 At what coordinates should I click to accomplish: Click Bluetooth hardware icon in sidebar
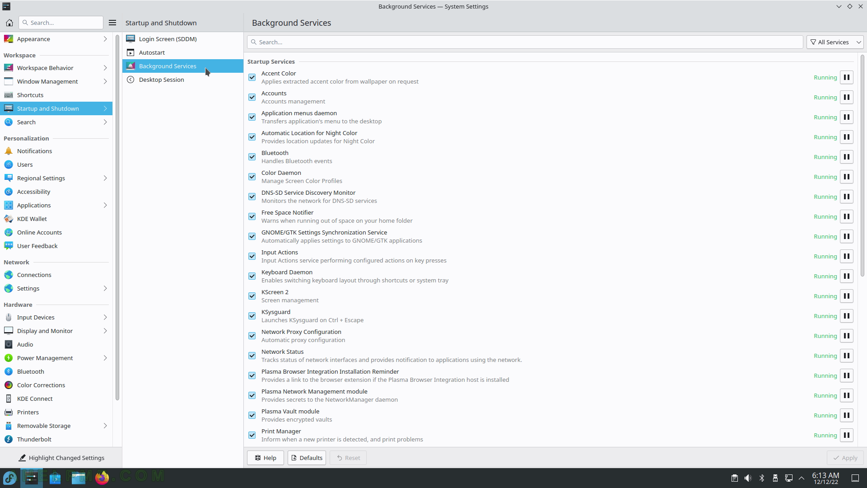coord(9,371)
